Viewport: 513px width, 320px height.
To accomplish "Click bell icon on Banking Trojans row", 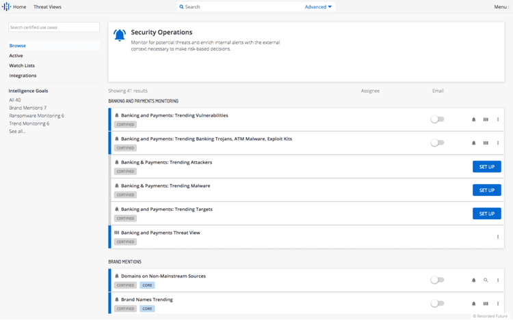I will point(473,143).
